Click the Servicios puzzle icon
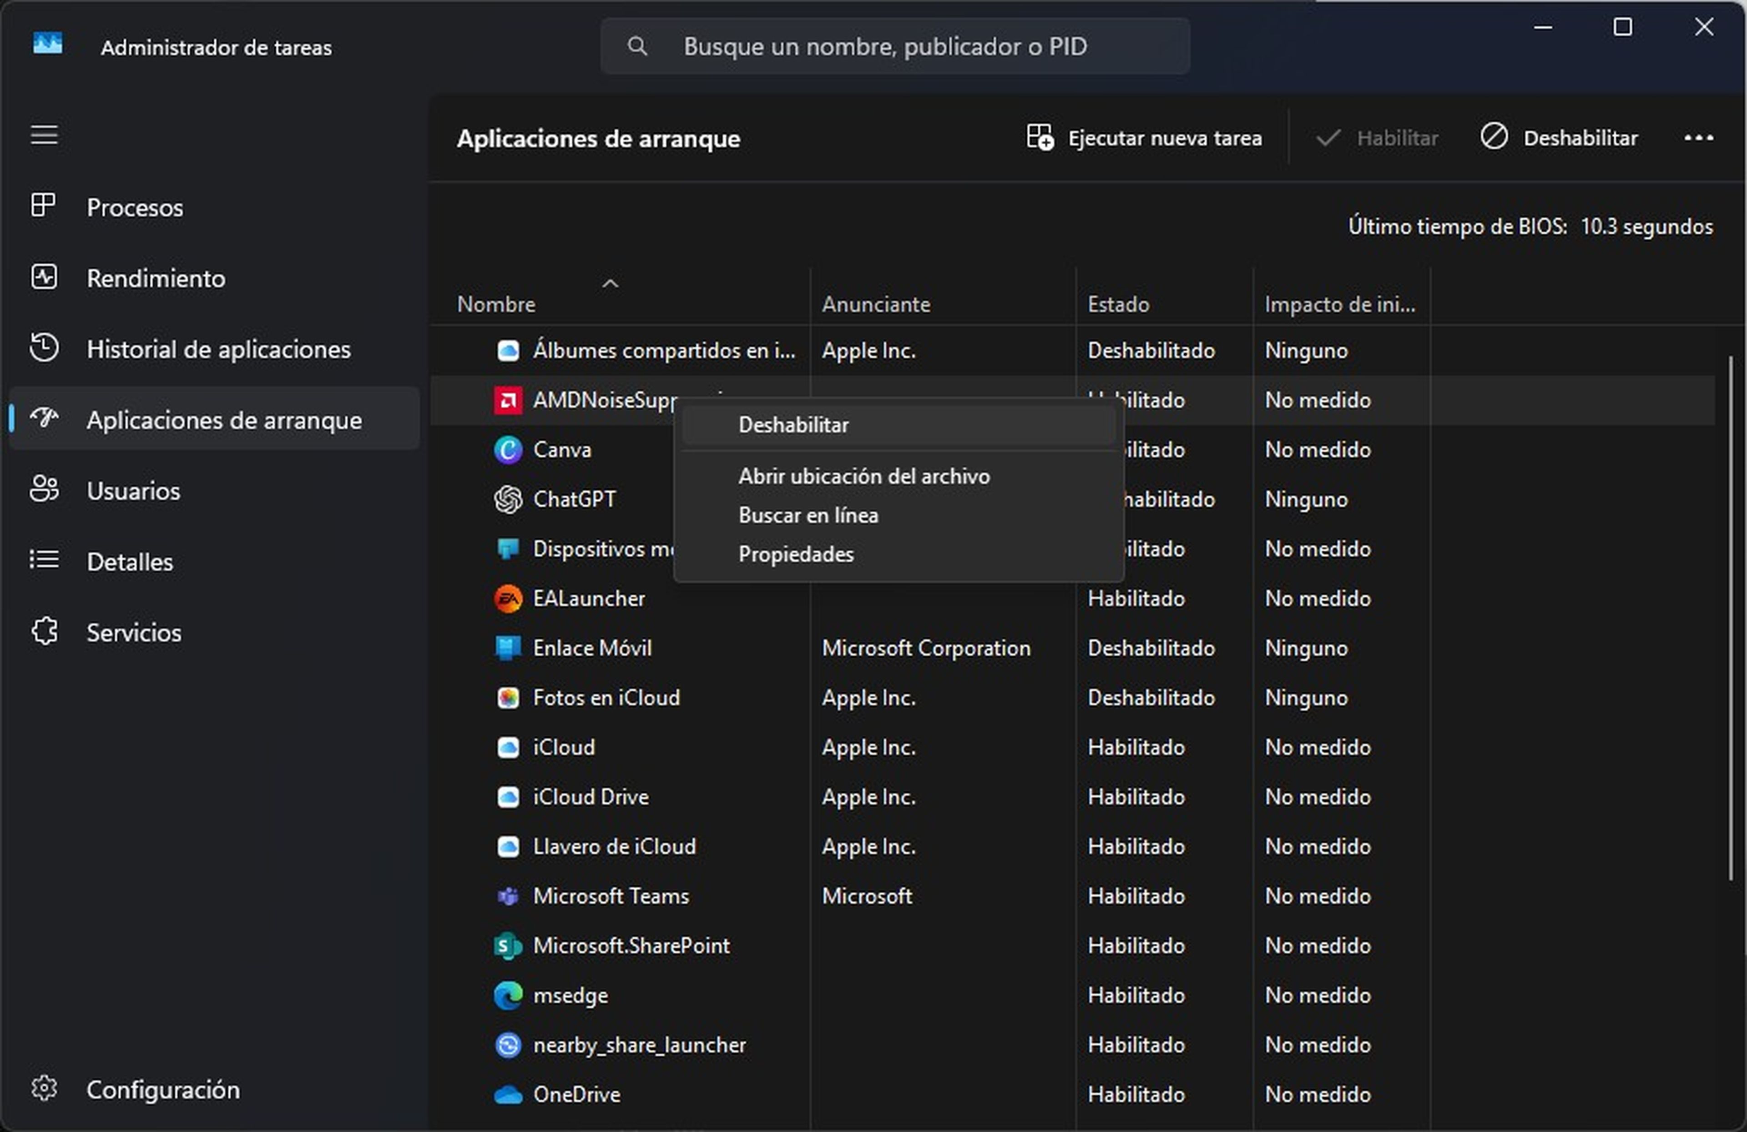1747x1132 pixels. coord(44,631)
